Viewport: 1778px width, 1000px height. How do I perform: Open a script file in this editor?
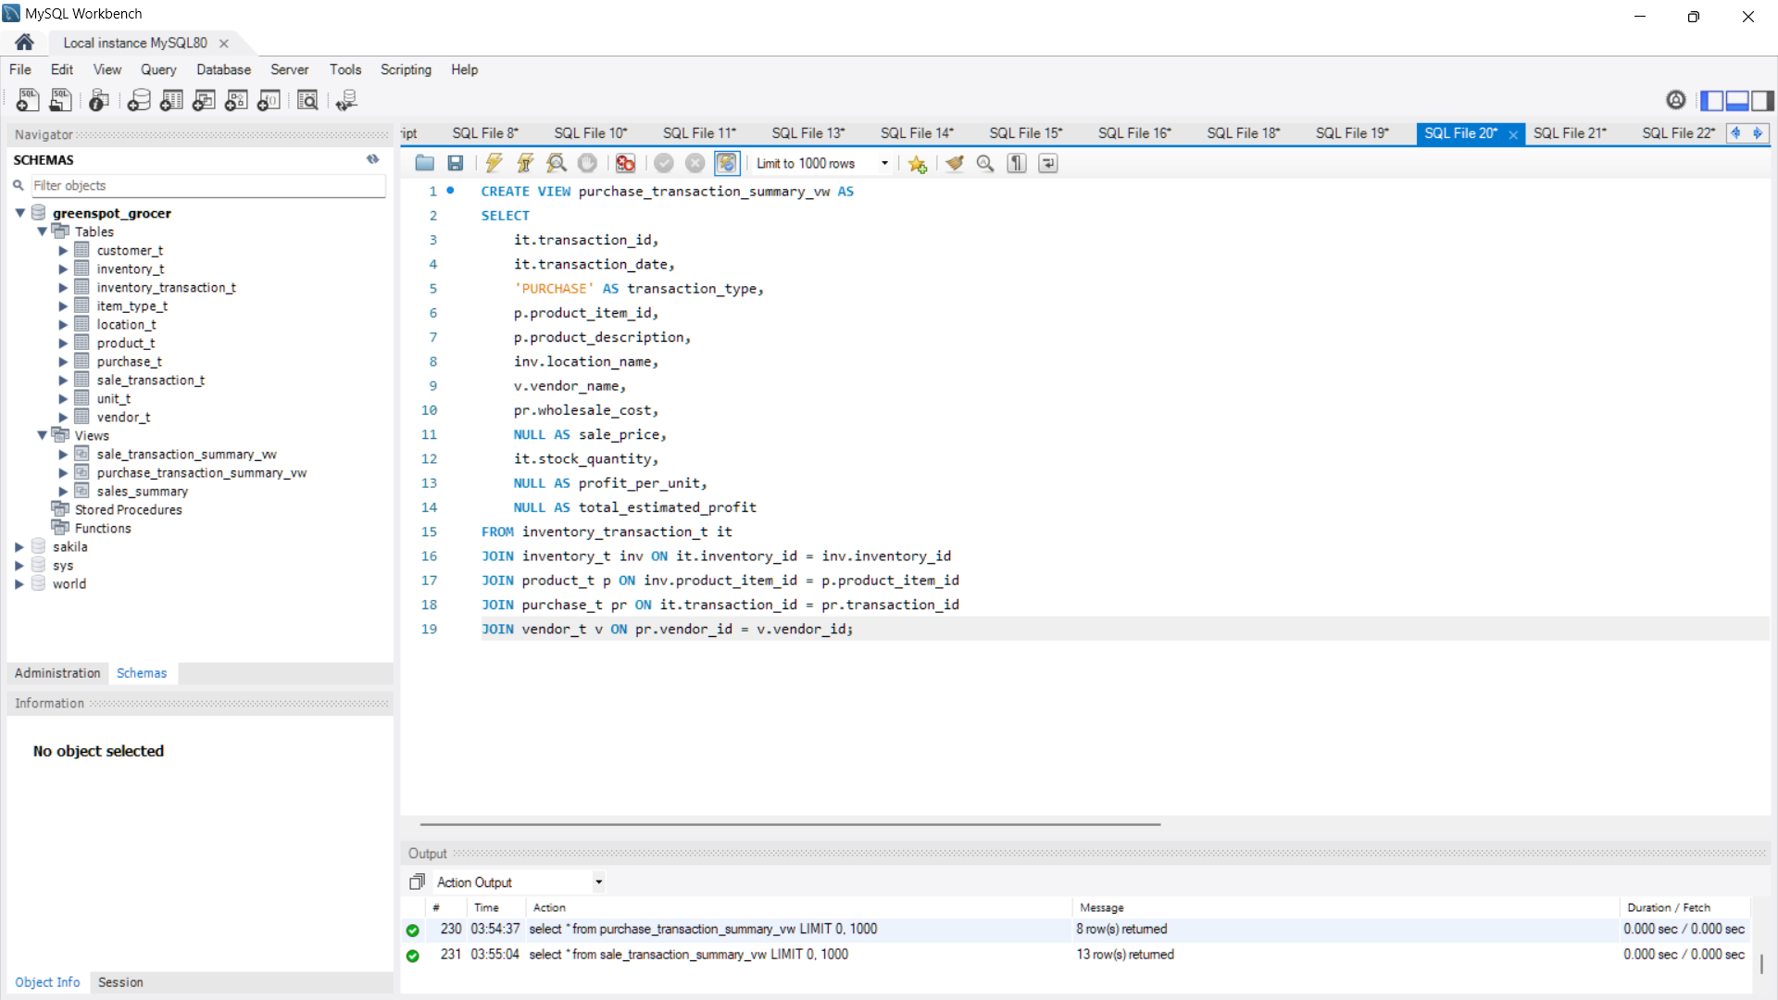pyautogui.click(x=424, y=163)
